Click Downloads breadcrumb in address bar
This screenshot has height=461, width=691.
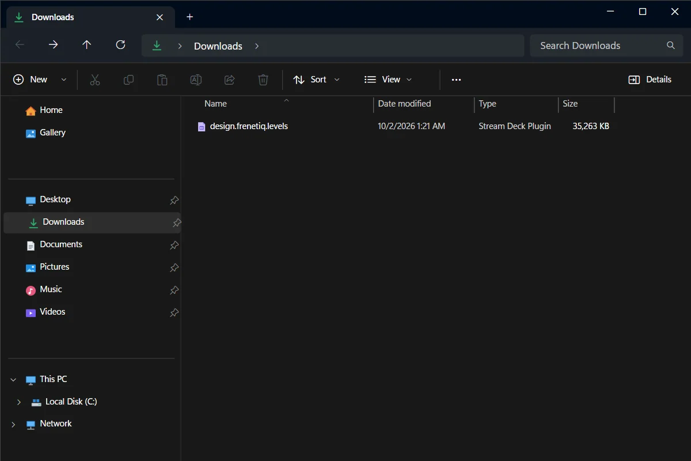pos(218,46)
